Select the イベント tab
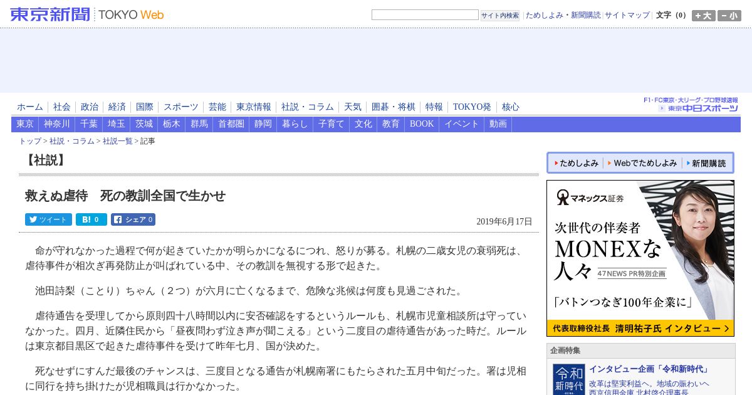The image size is (752, 395). coord(462,124)
